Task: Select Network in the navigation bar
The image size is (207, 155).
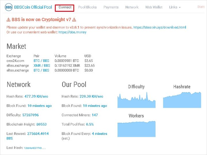Action: point(132,7)
